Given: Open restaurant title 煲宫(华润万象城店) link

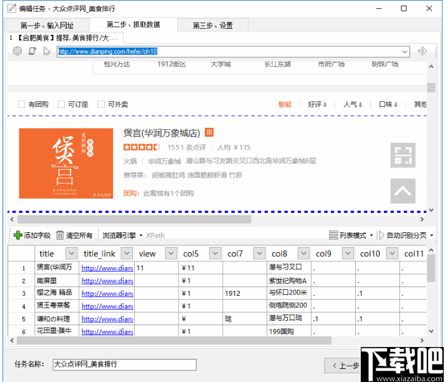Looking at the screenshot, I should click(162, 132).
